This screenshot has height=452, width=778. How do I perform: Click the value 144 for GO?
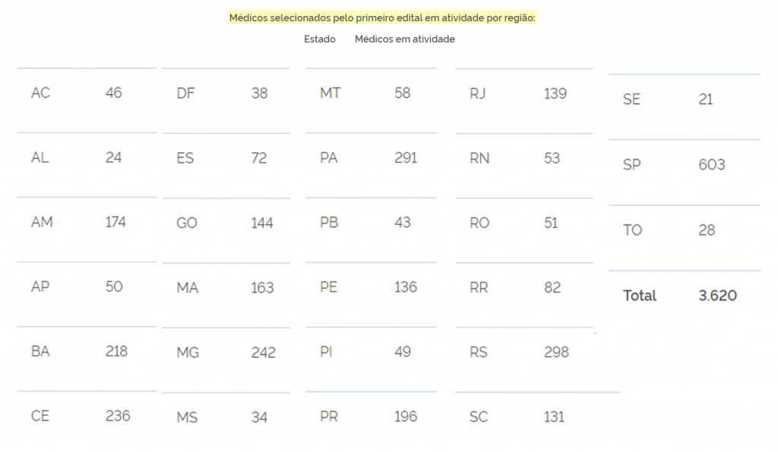coord(262,223)
